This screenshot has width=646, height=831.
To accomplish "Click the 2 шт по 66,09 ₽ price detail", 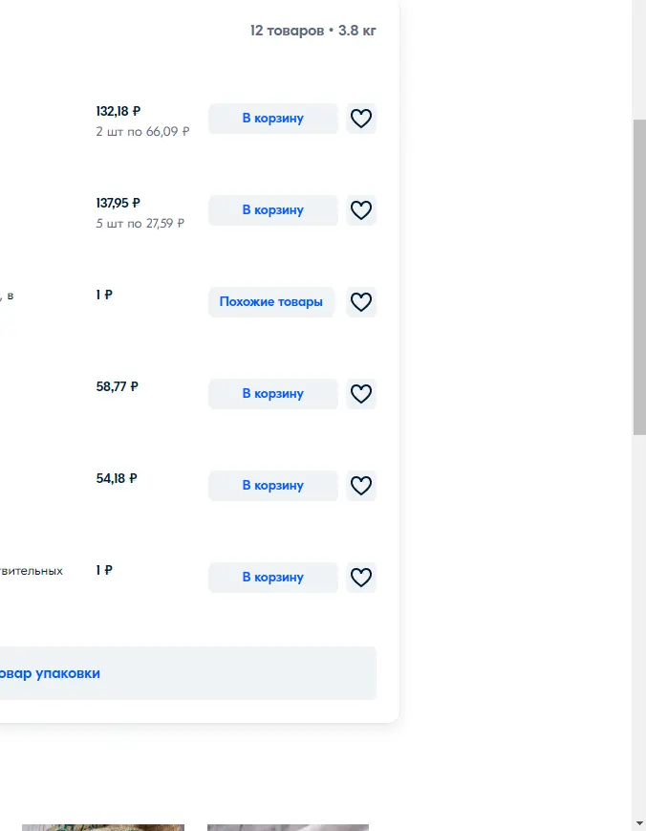I will pos(142,131).
